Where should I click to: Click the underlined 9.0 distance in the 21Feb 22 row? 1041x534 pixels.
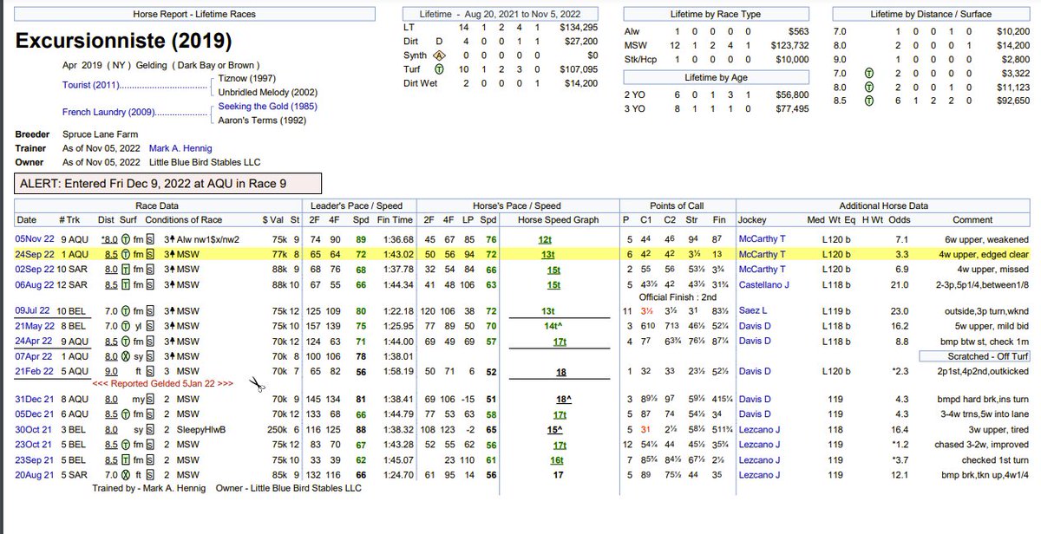coord(110,371)
